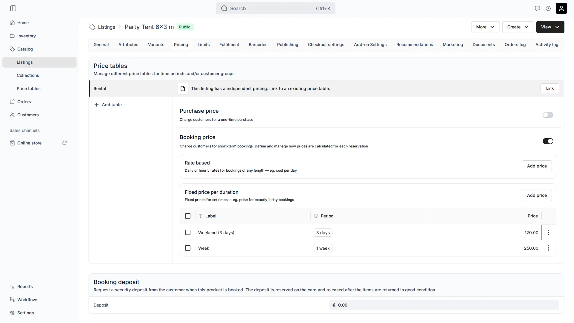Open the help icon in top bar
The width and height of the screenshot is (574, 323).
pyautogui.click(x=538, y=8)
